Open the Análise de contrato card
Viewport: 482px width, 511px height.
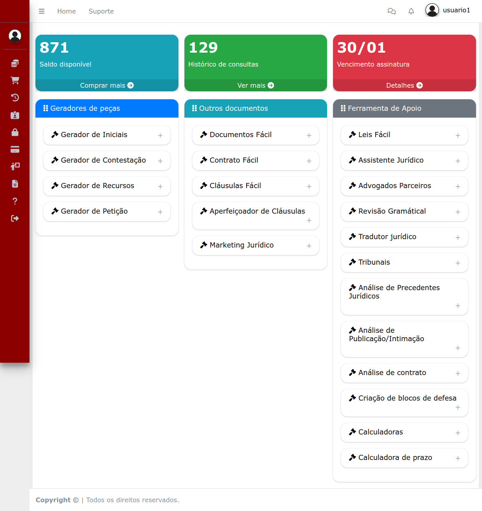[x=404, y=373]
